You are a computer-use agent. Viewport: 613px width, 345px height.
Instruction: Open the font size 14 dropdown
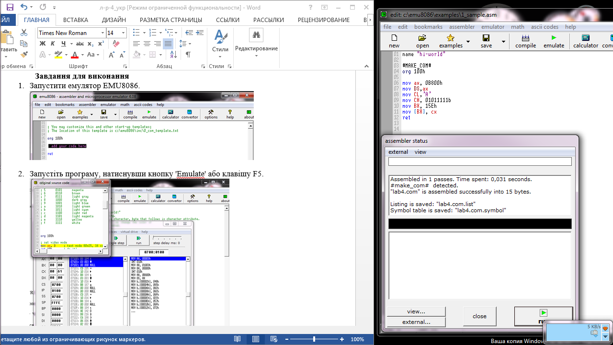(124, 33)
